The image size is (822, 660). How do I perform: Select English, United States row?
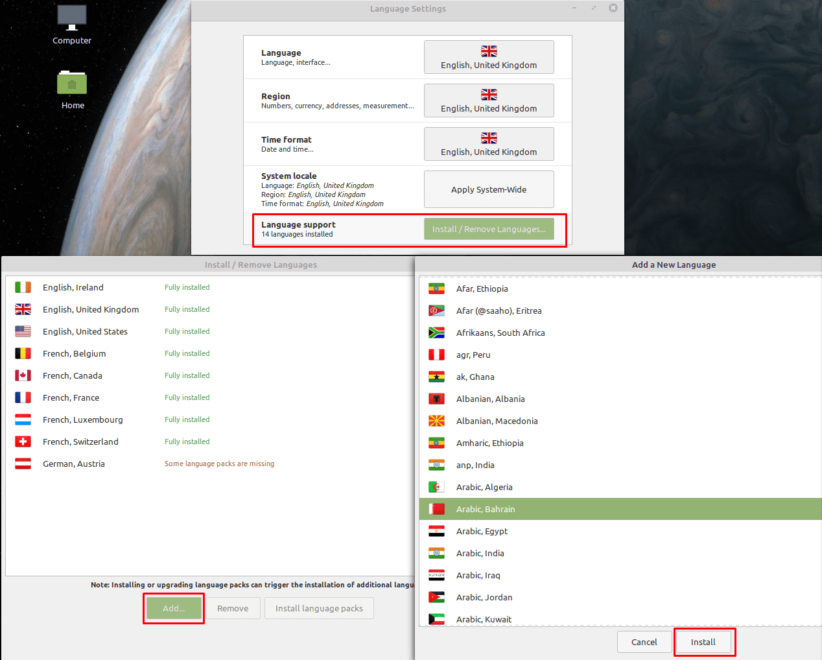210,331
